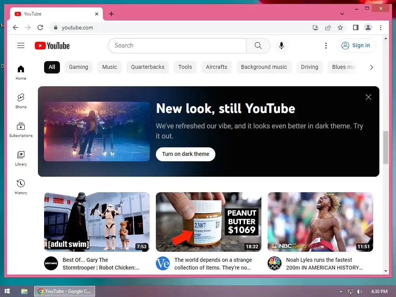Viewport: 396px width, 297px height.
Task: Open 'The world depends on a strange' title
Action: tap(213, 264)
